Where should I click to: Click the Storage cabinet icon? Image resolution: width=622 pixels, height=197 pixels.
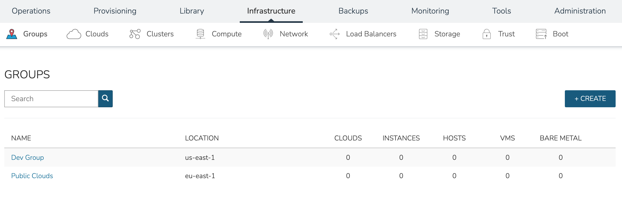click(x=423, y=34)
